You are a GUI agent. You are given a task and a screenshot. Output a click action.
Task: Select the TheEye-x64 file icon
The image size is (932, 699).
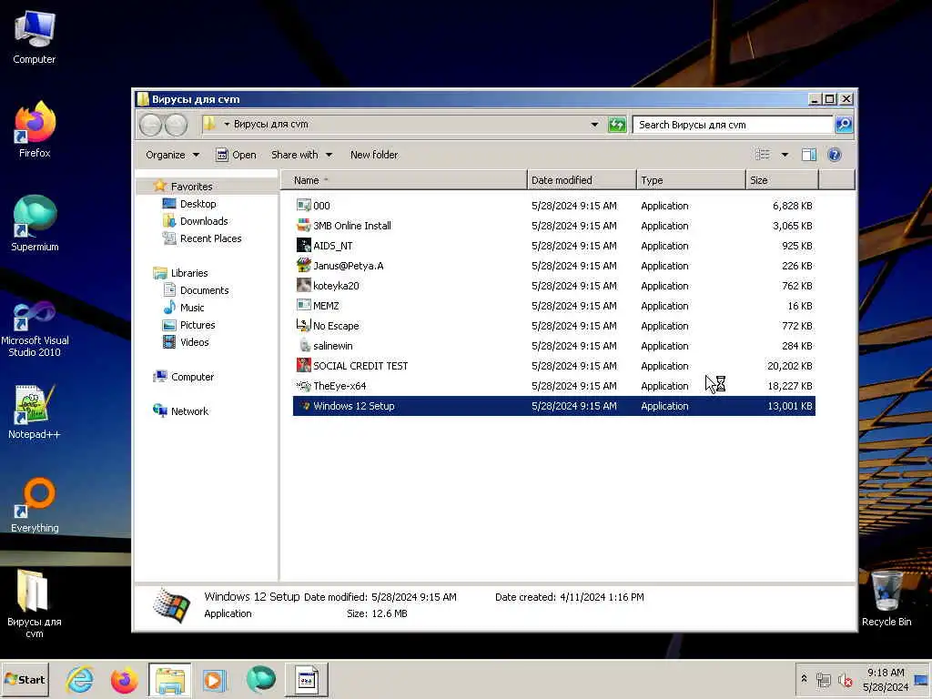pos(304,386)
